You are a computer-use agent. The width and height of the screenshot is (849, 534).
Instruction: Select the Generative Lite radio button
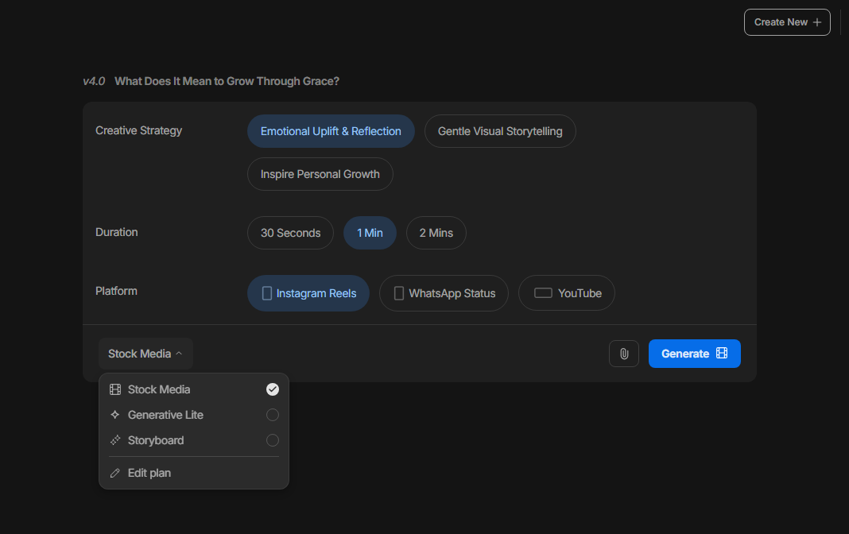273,415
